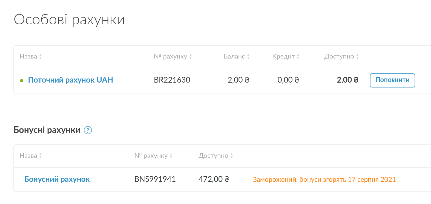
Task: Open the bonus accounts help question-mark icon
Action: [x=88, y=130]
